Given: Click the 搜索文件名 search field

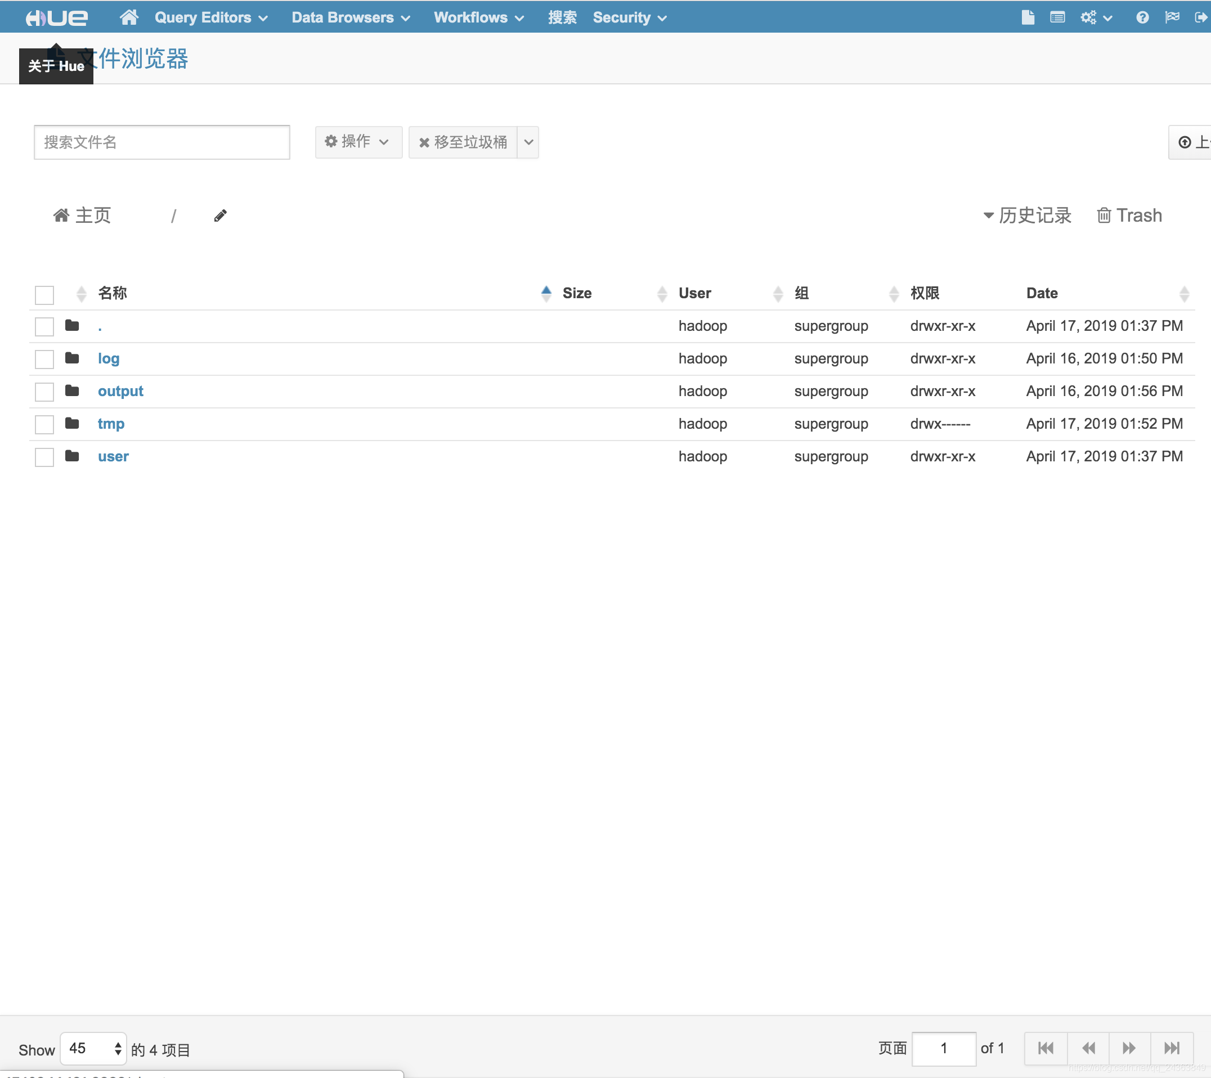Looking at the screenshot, I should click(x=162, y=142).
